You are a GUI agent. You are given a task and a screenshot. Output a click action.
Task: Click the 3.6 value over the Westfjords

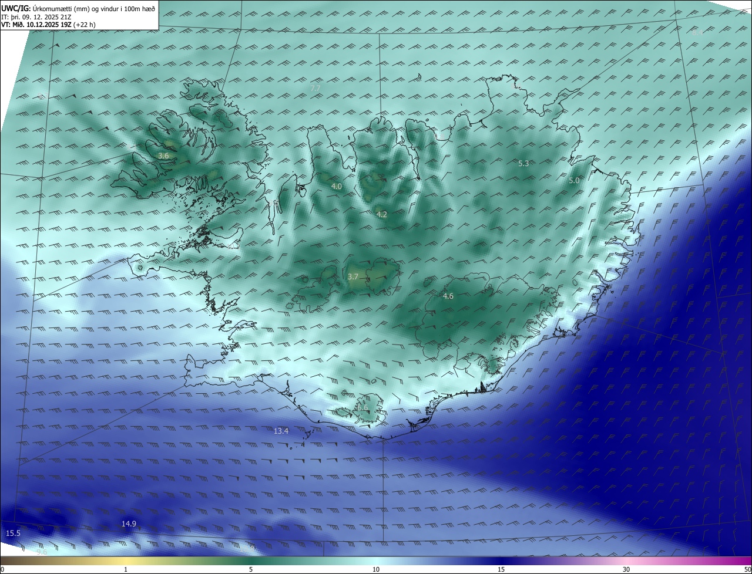164,156
